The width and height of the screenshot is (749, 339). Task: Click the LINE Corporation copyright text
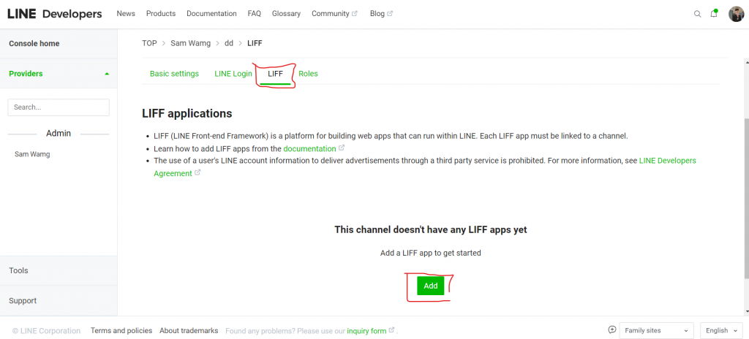[x=46, y=330]
